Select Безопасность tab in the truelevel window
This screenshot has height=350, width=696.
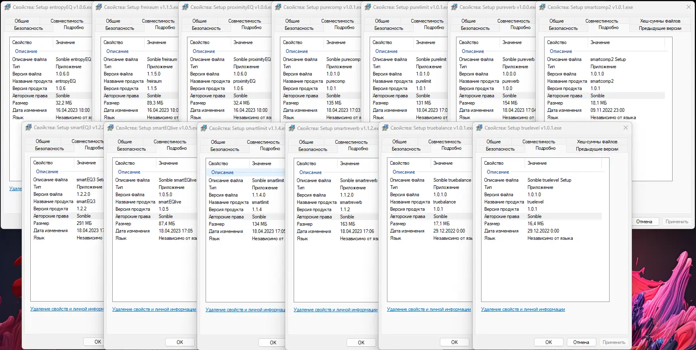point(500,149)
